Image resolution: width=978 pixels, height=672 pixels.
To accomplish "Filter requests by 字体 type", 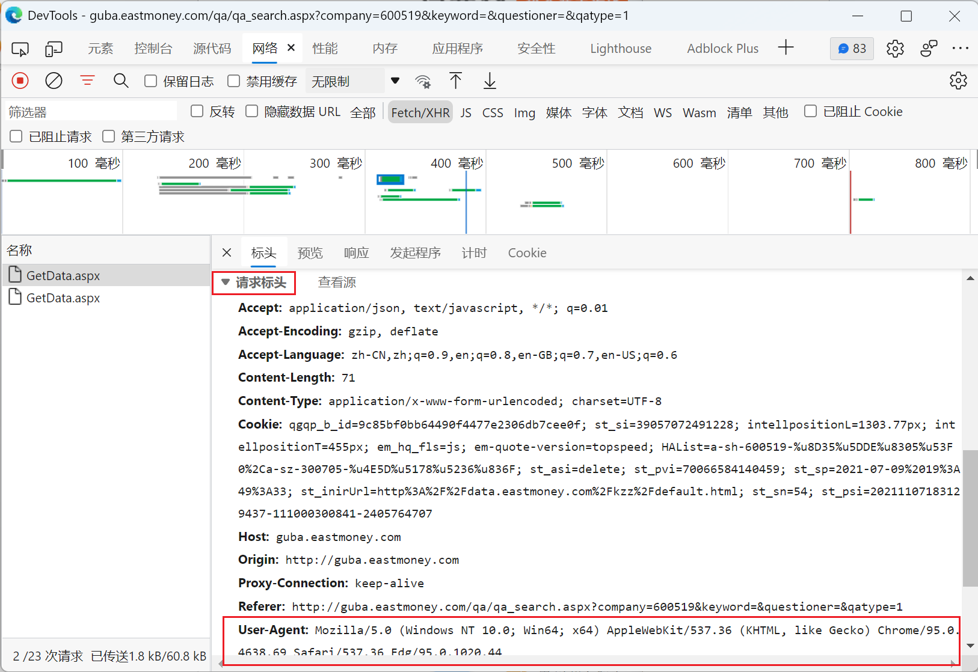I will coord(595,112).
